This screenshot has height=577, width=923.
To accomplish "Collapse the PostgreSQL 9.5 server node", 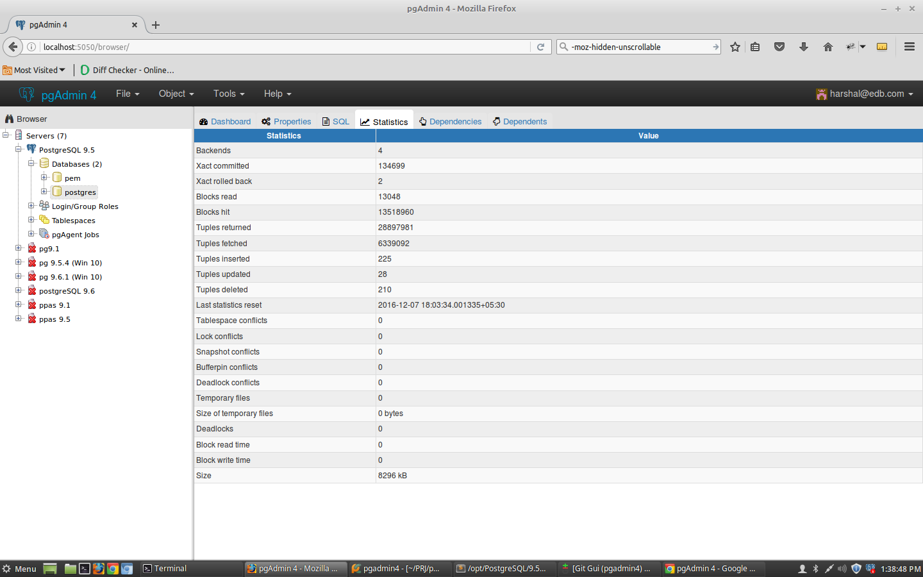I will [19, 149].
